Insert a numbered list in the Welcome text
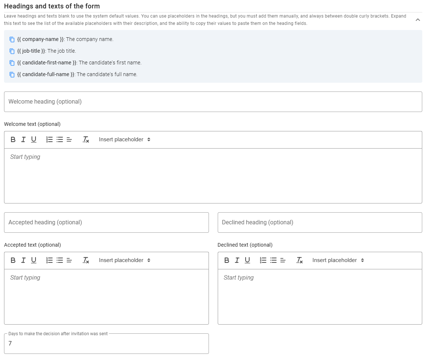Image resolution: width=427 pixels, height=359 pixels. click(x=49, y=139)
